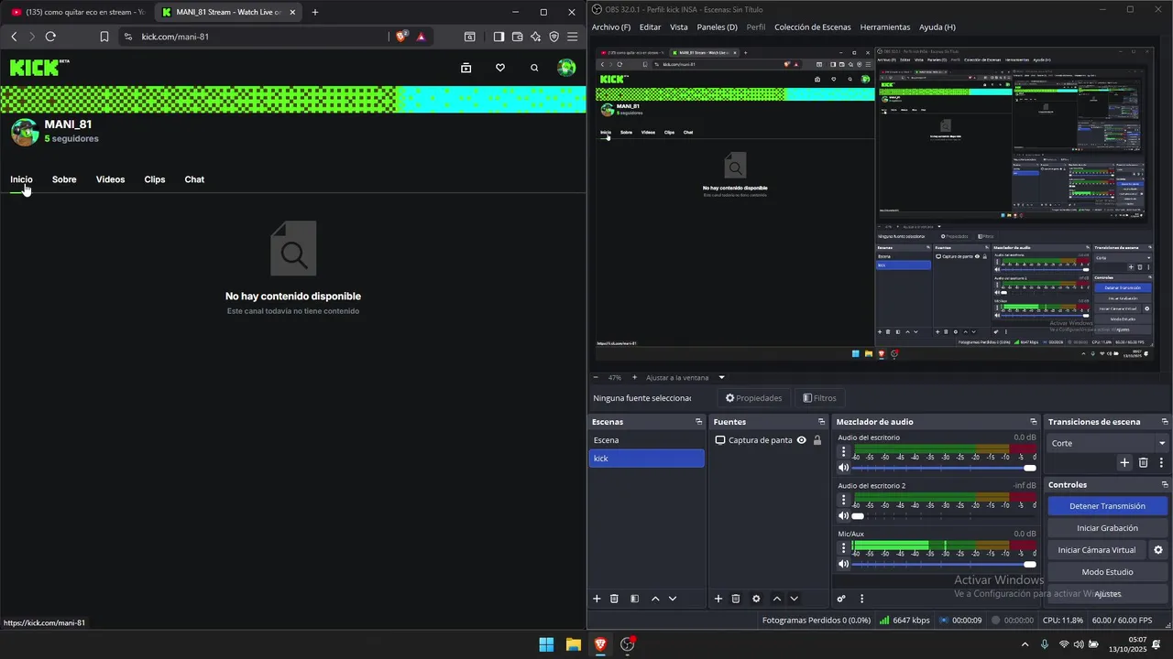This screenshot has height=659, width=1173.
Task: Open virtual camera settings gear
Action: (1158, 550)
